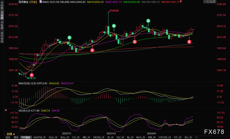Click the right-arrow icon at top right

(215, 2)
